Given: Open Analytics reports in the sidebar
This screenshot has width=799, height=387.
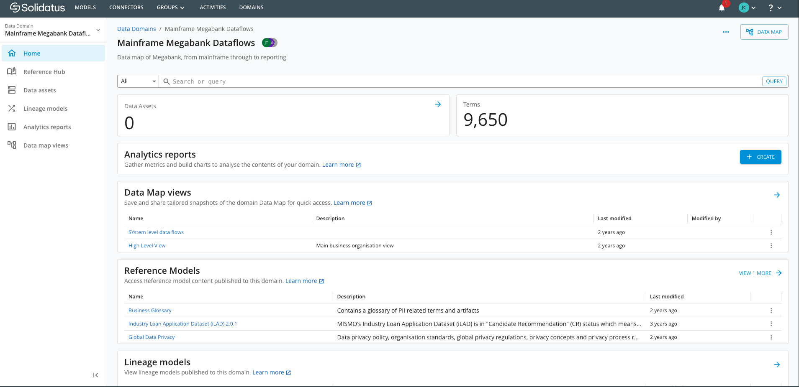Looking at the screenshot, I should (53, 127).
